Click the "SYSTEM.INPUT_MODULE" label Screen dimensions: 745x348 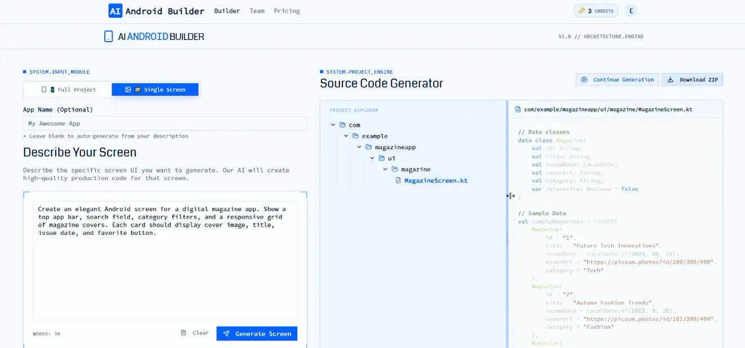coord(59,72)
